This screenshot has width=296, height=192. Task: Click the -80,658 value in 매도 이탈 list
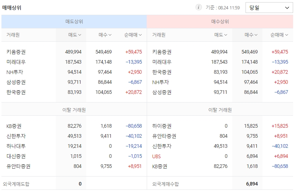[x=134, y=126]
